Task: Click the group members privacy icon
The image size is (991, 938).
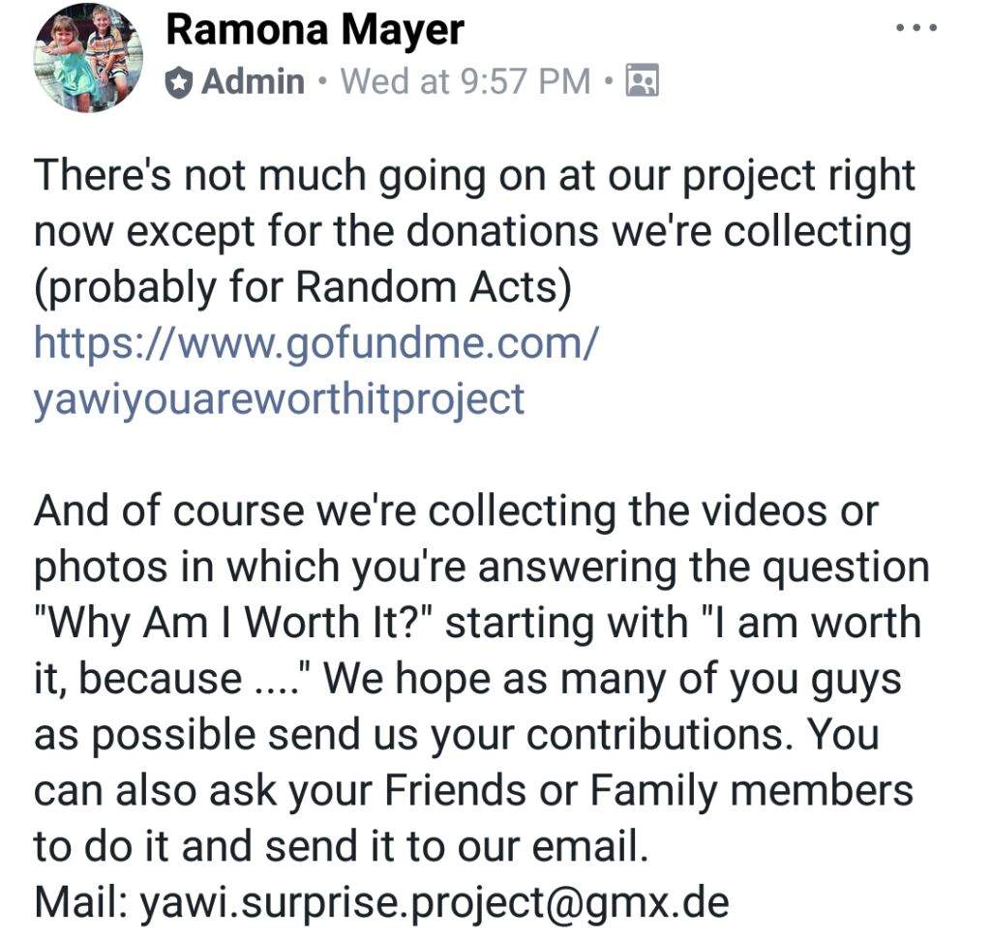Action: tap(643, 80)
